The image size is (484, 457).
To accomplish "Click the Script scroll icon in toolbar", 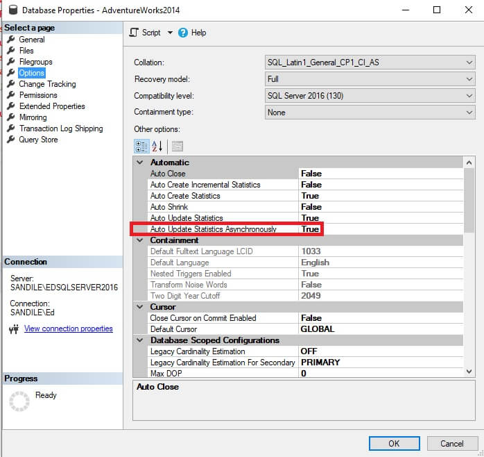I will [134, 33].
